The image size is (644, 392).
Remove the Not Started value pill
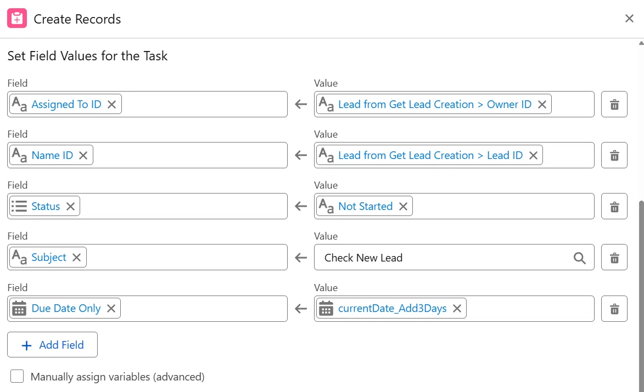(404, 206)
